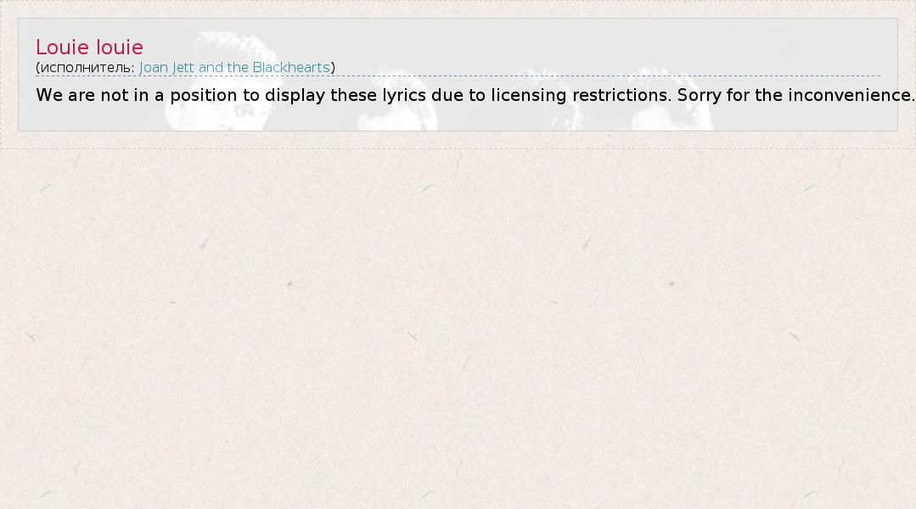Click the phrase Sorry for the inconvenience
The height and width of the screenshot is (509, 916).
795,95
